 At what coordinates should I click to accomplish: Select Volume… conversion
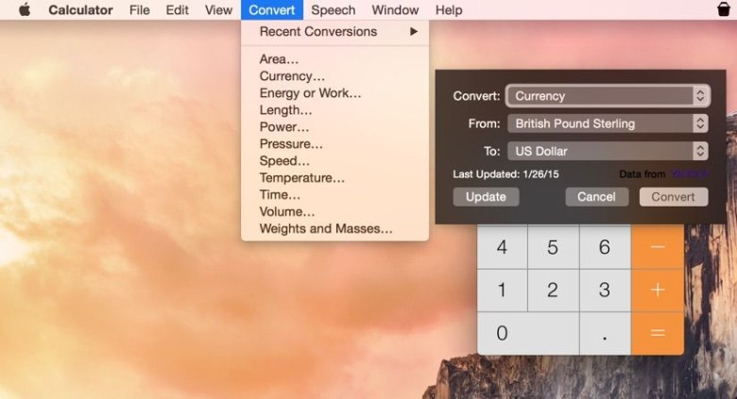[334, 211]
